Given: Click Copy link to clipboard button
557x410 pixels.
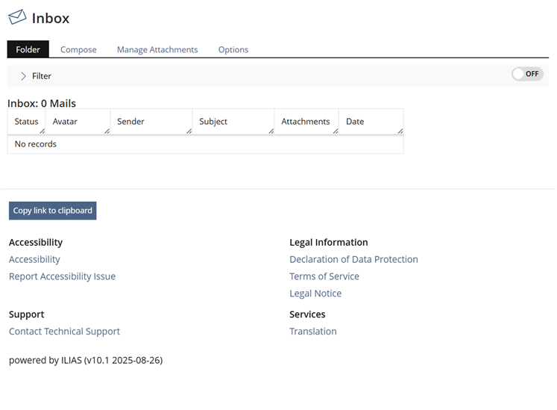Looking at the screenshot, I should point(53,211).
